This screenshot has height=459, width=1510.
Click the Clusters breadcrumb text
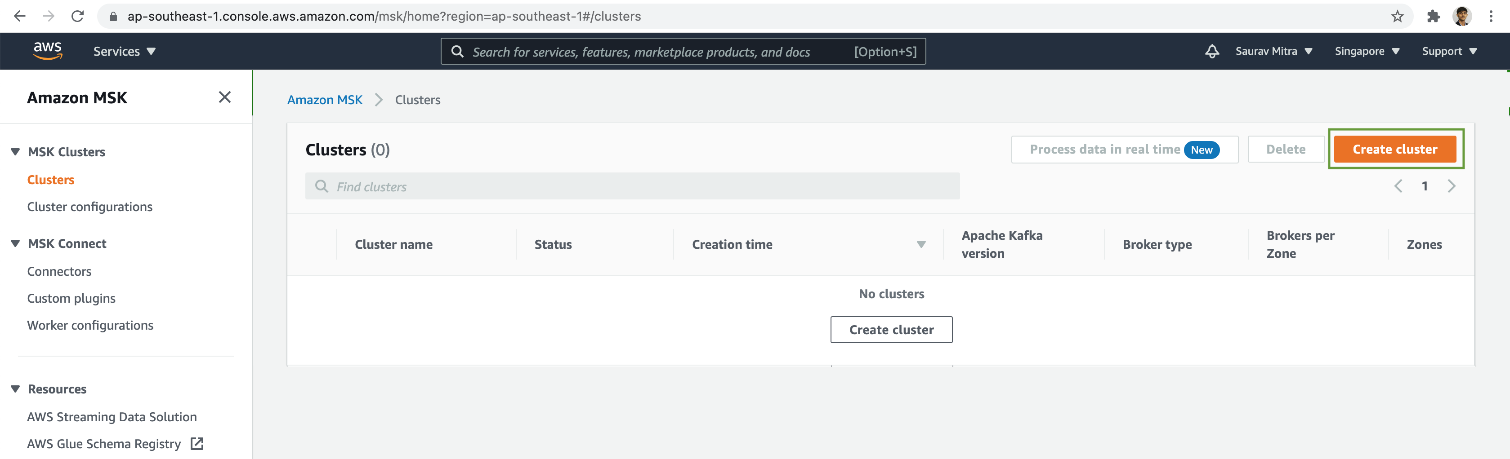pyautogui.click(x=417, y=100)
